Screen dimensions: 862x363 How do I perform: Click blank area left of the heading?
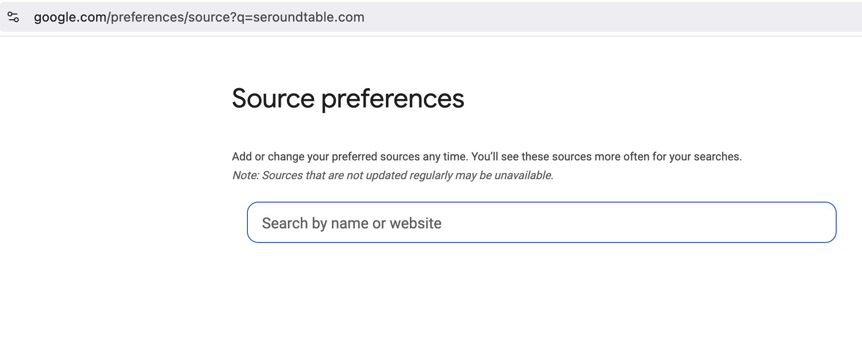coord(113,98)
